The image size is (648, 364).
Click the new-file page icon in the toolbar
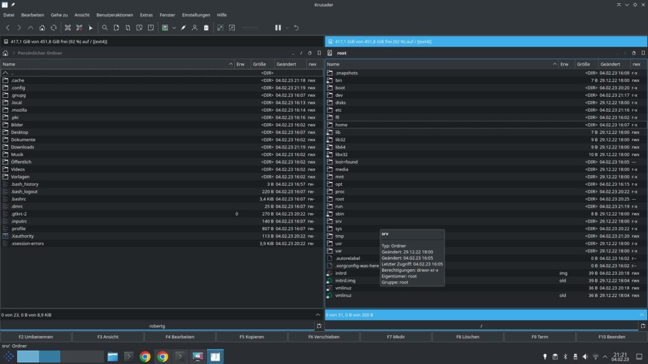(x=116, y=28)
